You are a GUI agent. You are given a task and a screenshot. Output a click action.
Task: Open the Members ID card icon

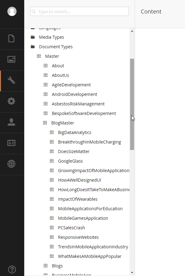coord(11,143)
